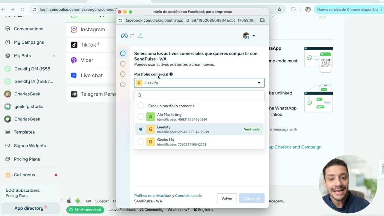This screenshot has width=384, height=216.
Task: Click the Templates list icon
Action: (8, 132)
